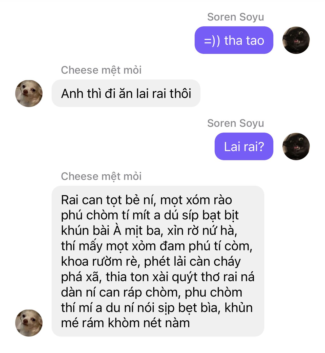Click the line starting 'Rai can tọt bẻ ní'
Image resolution: width=325 pixels, height=353 pixels.
click(147, 200)
